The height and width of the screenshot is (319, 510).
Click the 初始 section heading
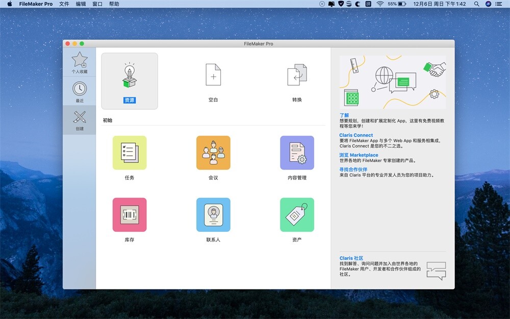click(x=108, y=120)
